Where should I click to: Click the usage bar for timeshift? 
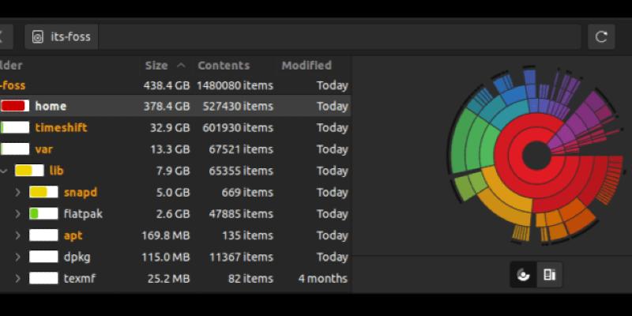[x=15, y=127]
